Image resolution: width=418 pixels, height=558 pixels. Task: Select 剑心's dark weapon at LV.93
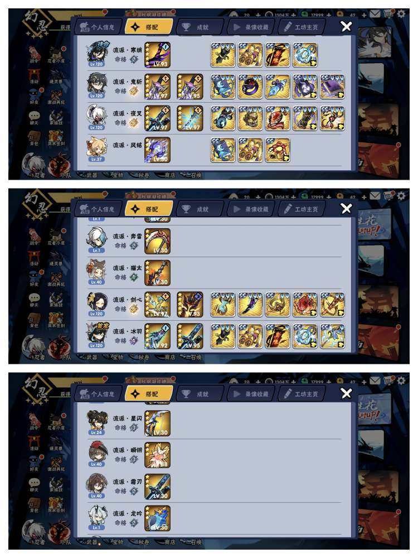(190, 305)
